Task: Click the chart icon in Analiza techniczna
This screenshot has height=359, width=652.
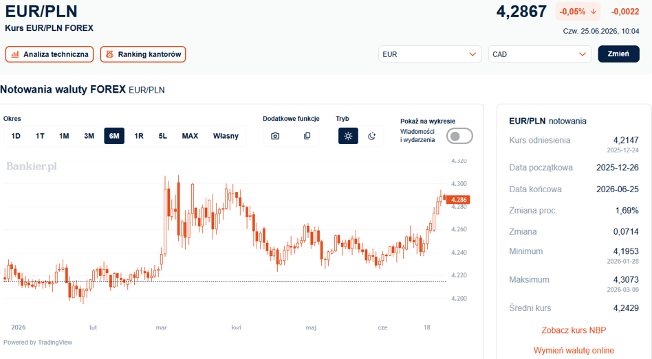Action: pyautogui.click(x=15, y=54)
